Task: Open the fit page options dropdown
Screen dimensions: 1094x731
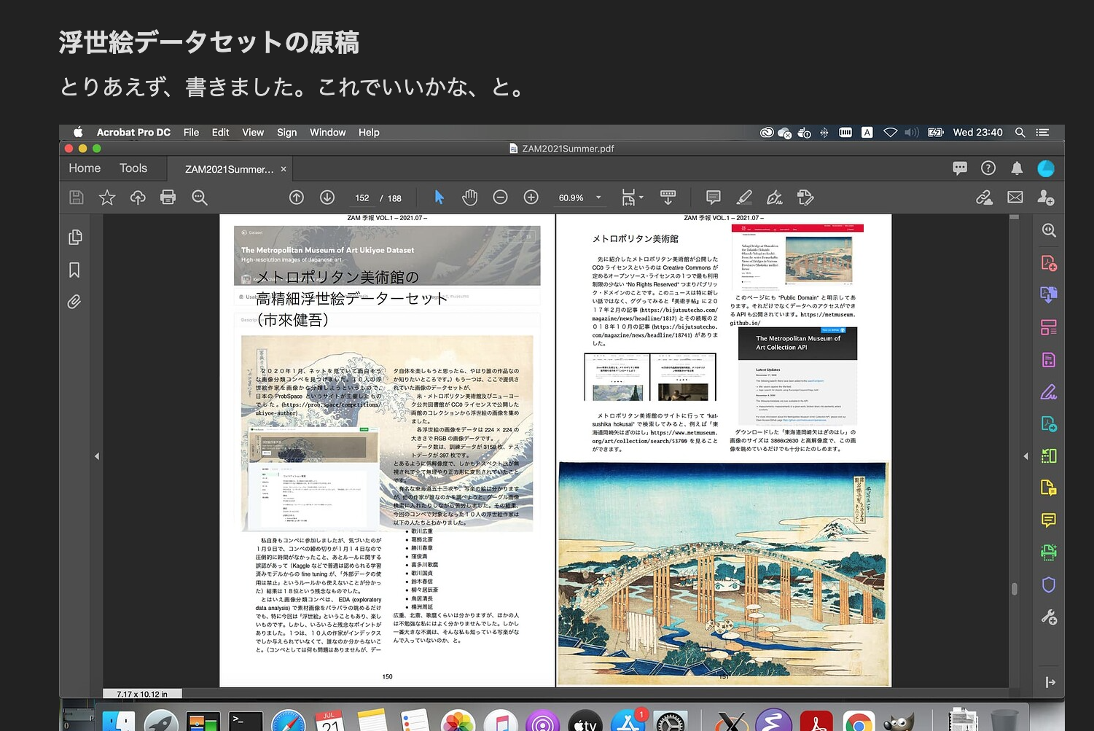Action: pyautogui.click(x=632, y=198)
